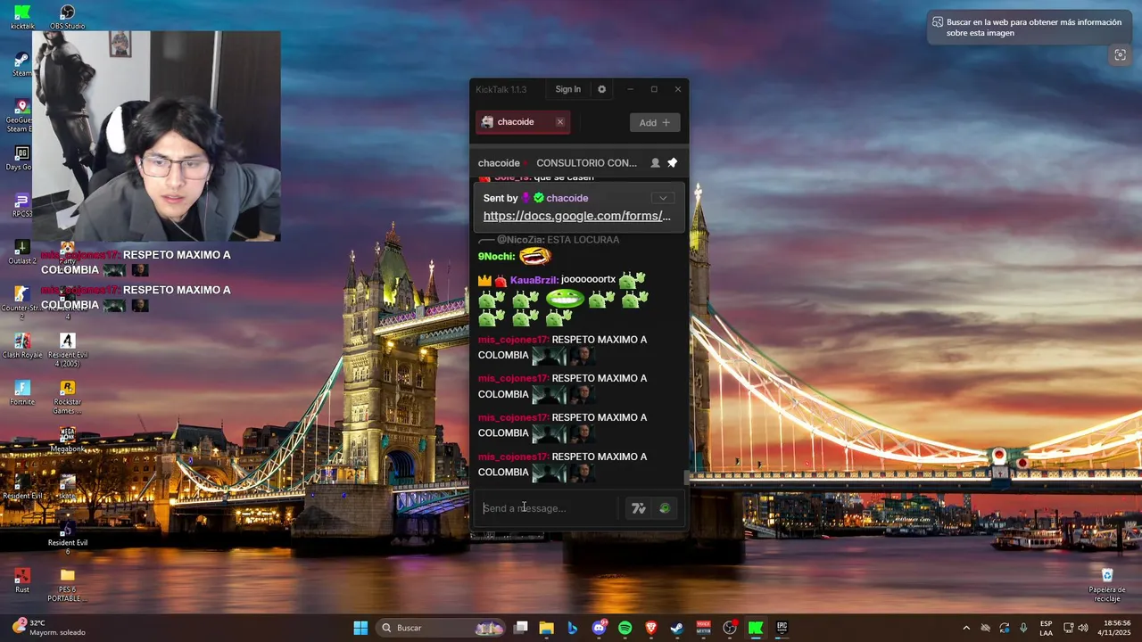Toggle the pinned message pin icon
Image resolution: width=1142 pixels, height=642 pixels.
click(673, 163)
